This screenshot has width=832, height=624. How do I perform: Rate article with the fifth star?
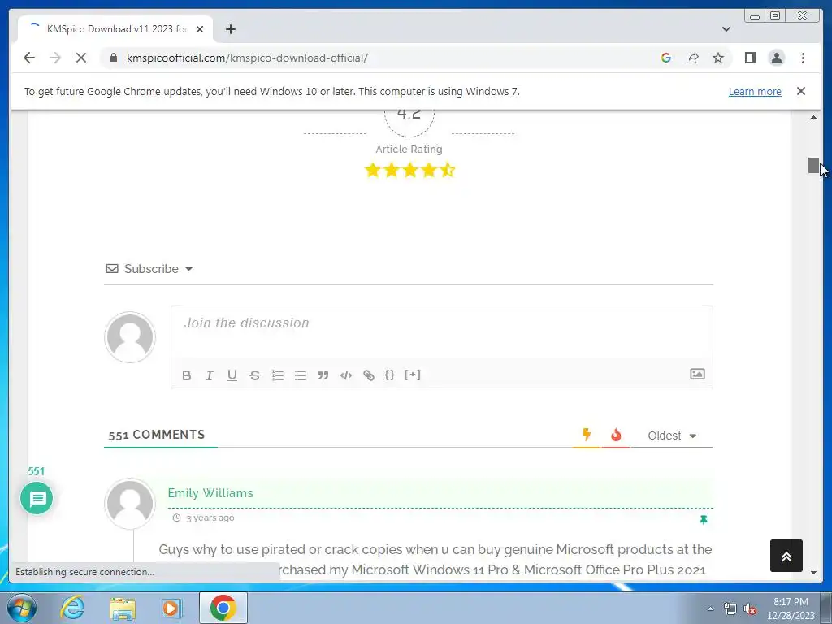click(x=448, y=171)
